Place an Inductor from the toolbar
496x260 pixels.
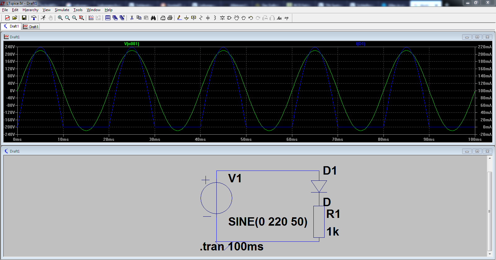click(x=215, y=18)
